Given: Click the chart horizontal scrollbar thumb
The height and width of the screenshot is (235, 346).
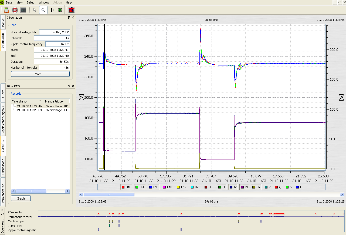Looking at the screenshot, I should (109, 194).
